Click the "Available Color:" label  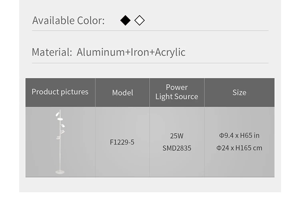tap(68, 20)
